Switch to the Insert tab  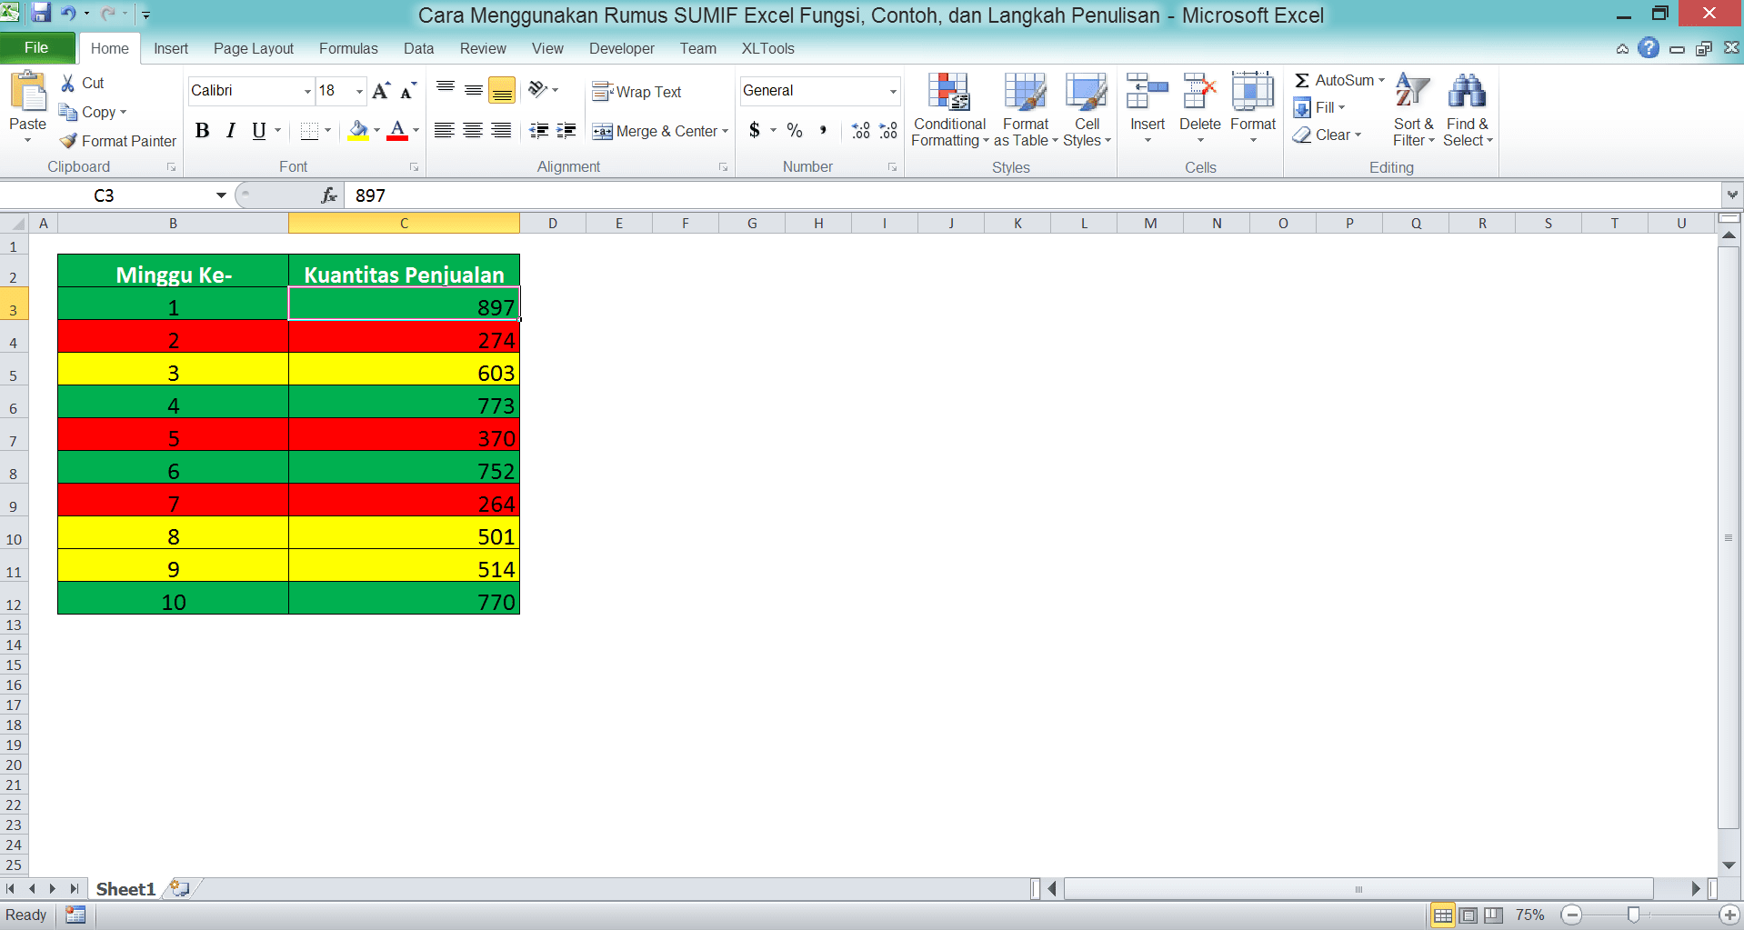[x=171, y=48]
